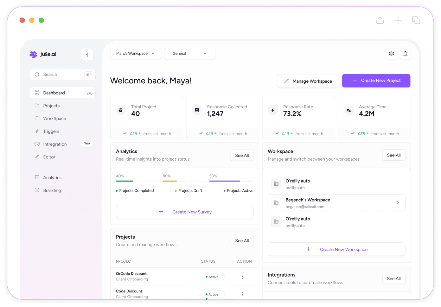The image size is (441, 307).
Task: Click the QrCode Discount project name
Action: click(131, 273)
